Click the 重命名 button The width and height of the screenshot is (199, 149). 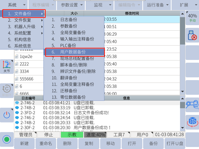click(46, 144)
